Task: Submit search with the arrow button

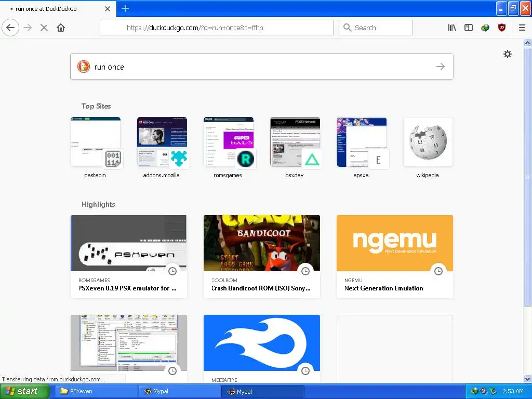Action: [441, 66]
